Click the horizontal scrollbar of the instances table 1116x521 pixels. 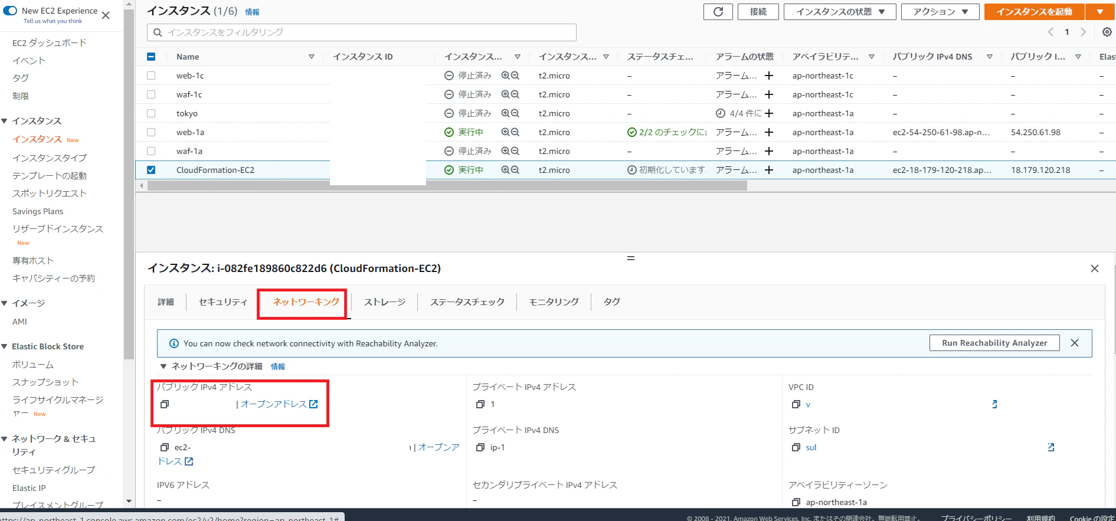(447, 185)
